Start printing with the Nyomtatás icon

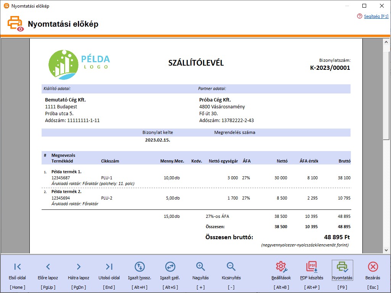pos(343,267)
